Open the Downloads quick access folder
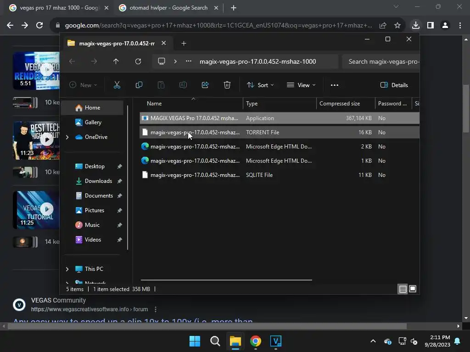 [98, 181]
